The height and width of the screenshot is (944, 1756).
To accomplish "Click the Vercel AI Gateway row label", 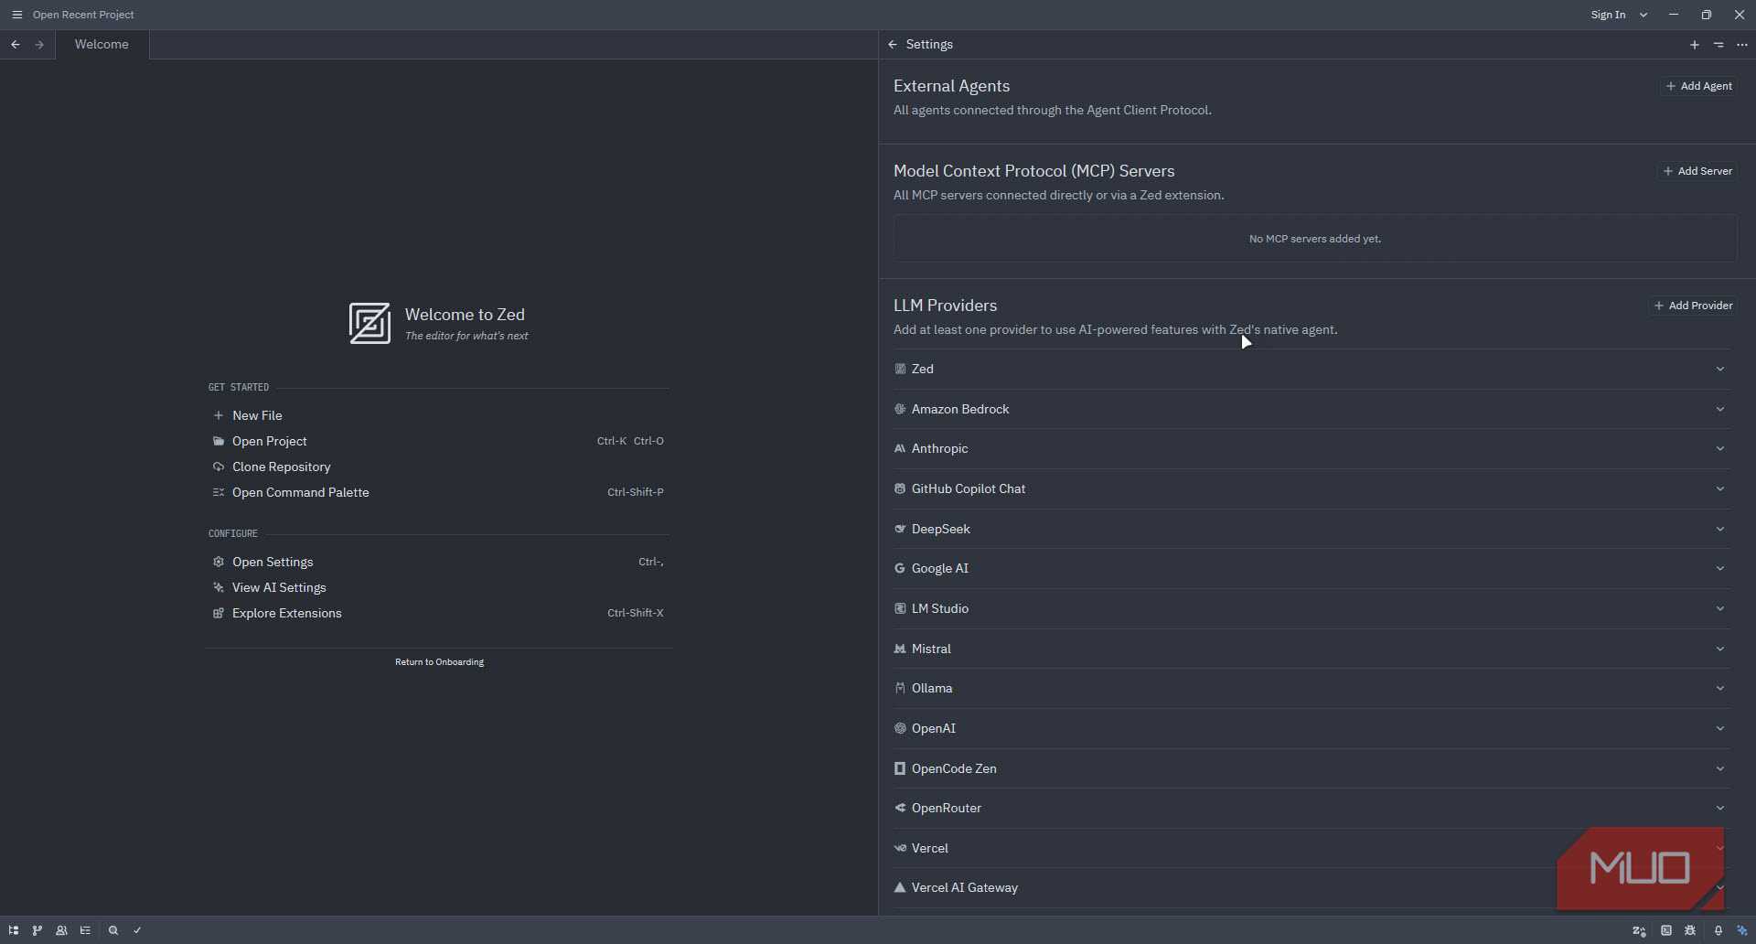I will pos(964,888).
